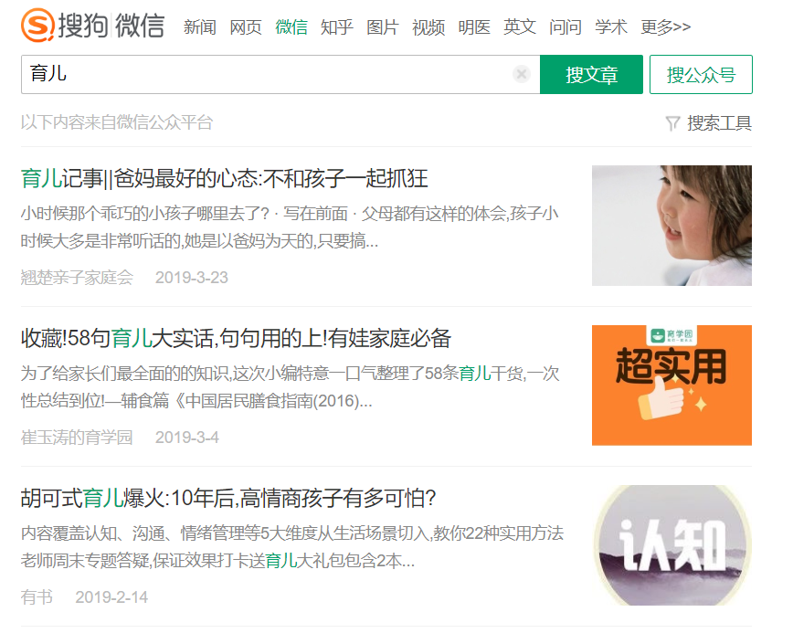This screenshot has width=793, height=633.
Task: Switch to the 知乎 search tab
Action: tap(337, 27)
